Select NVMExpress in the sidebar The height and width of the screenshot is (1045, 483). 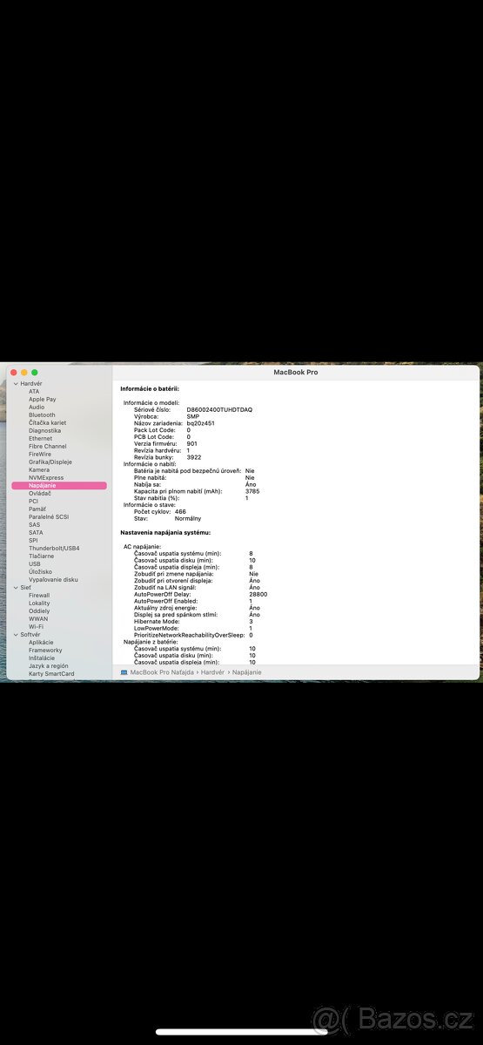(46, 478)
